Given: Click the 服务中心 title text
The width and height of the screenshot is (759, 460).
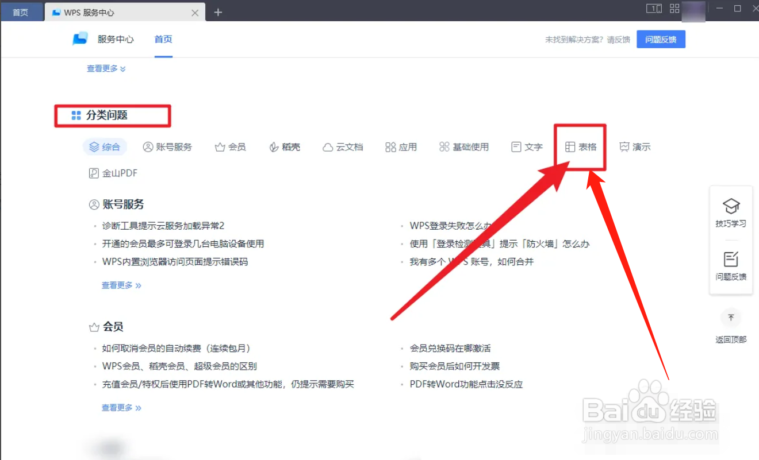Looking at the screenshot, I should click(x=116, y=39).
